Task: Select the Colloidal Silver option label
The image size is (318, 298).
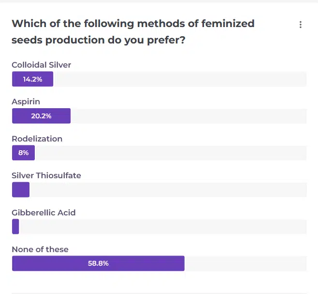Action: coord(41,65)
